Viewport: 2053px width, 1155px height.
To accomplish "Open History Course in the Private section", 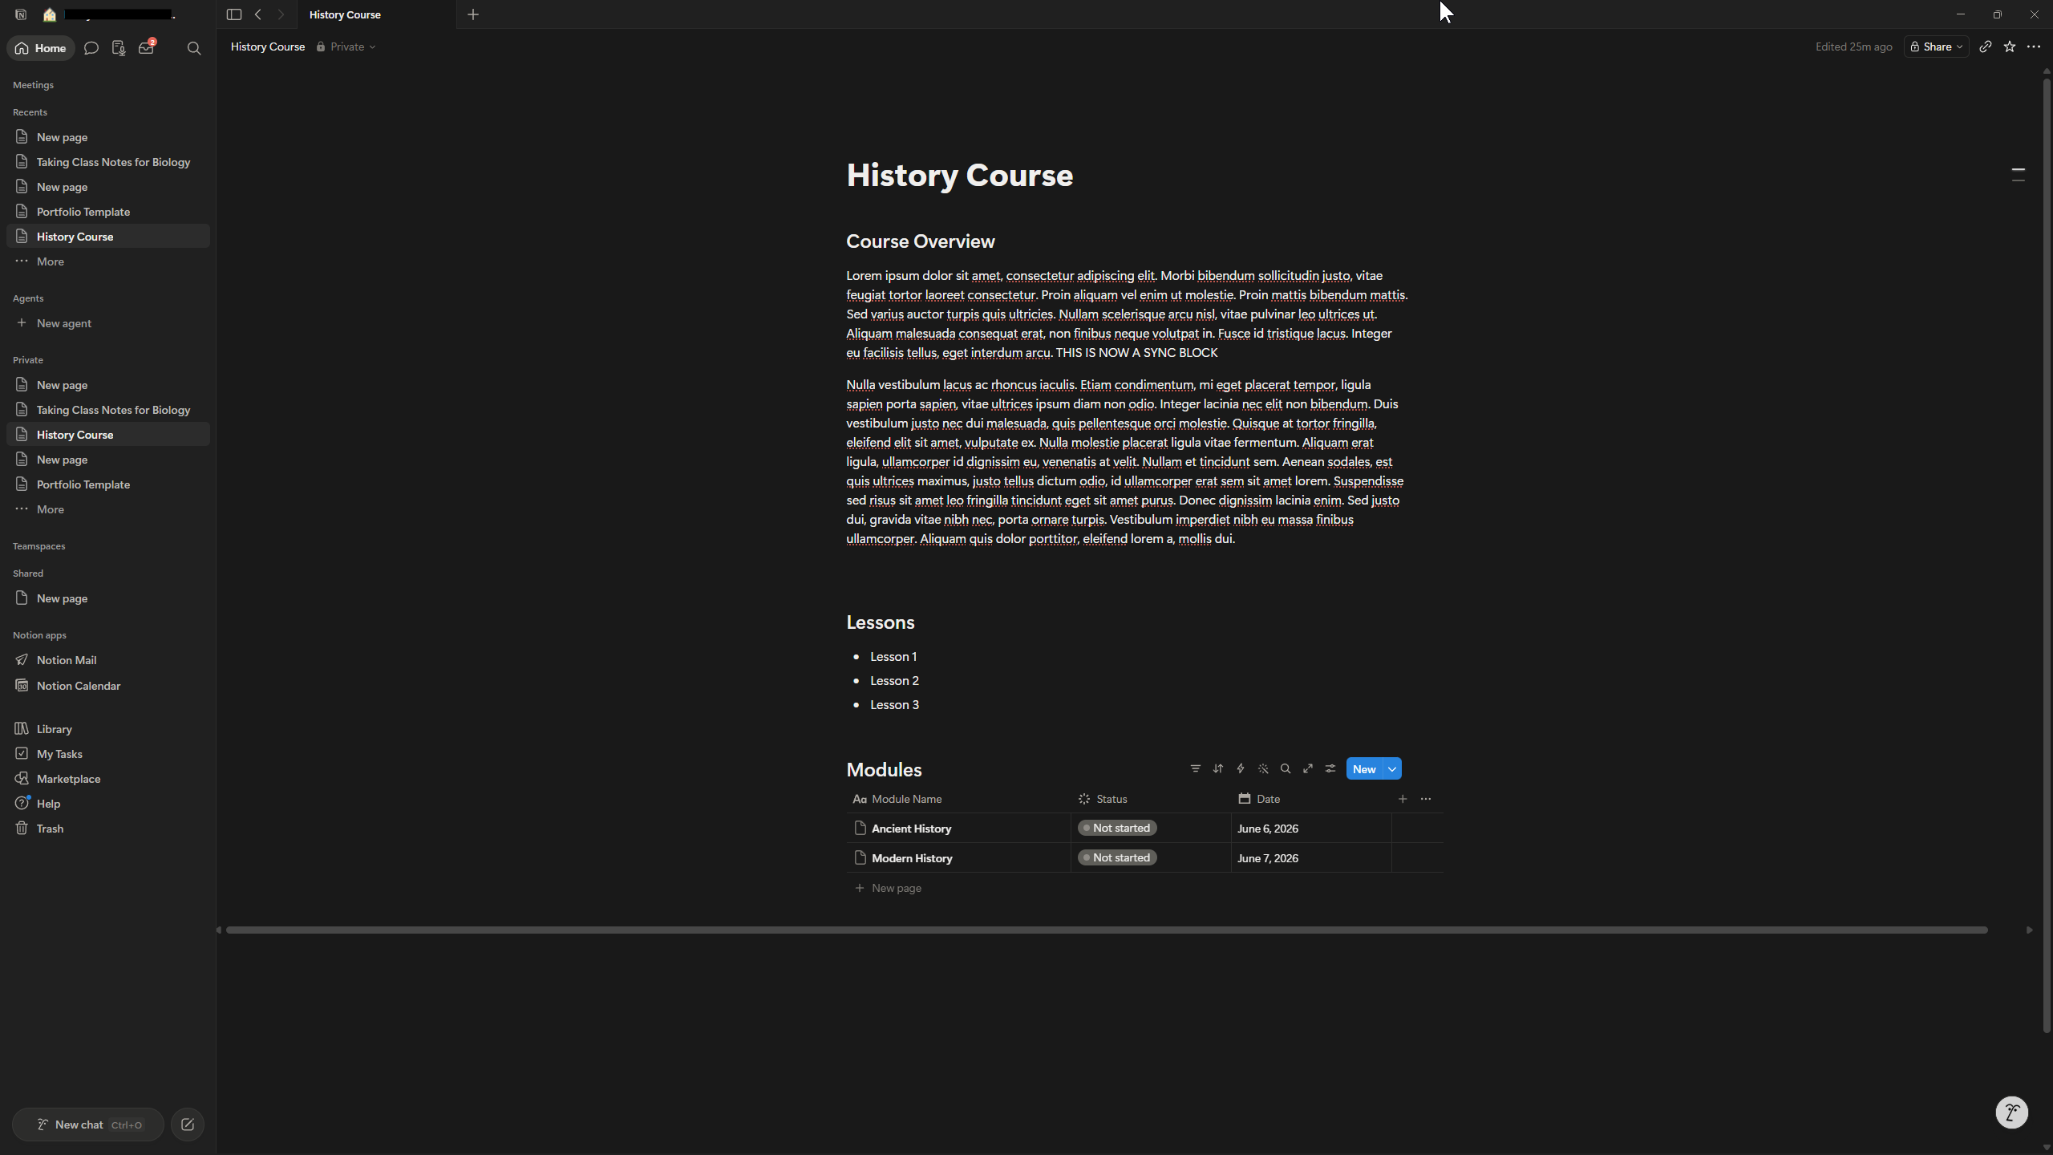I will pyautogui.click(x=108, y=435).
